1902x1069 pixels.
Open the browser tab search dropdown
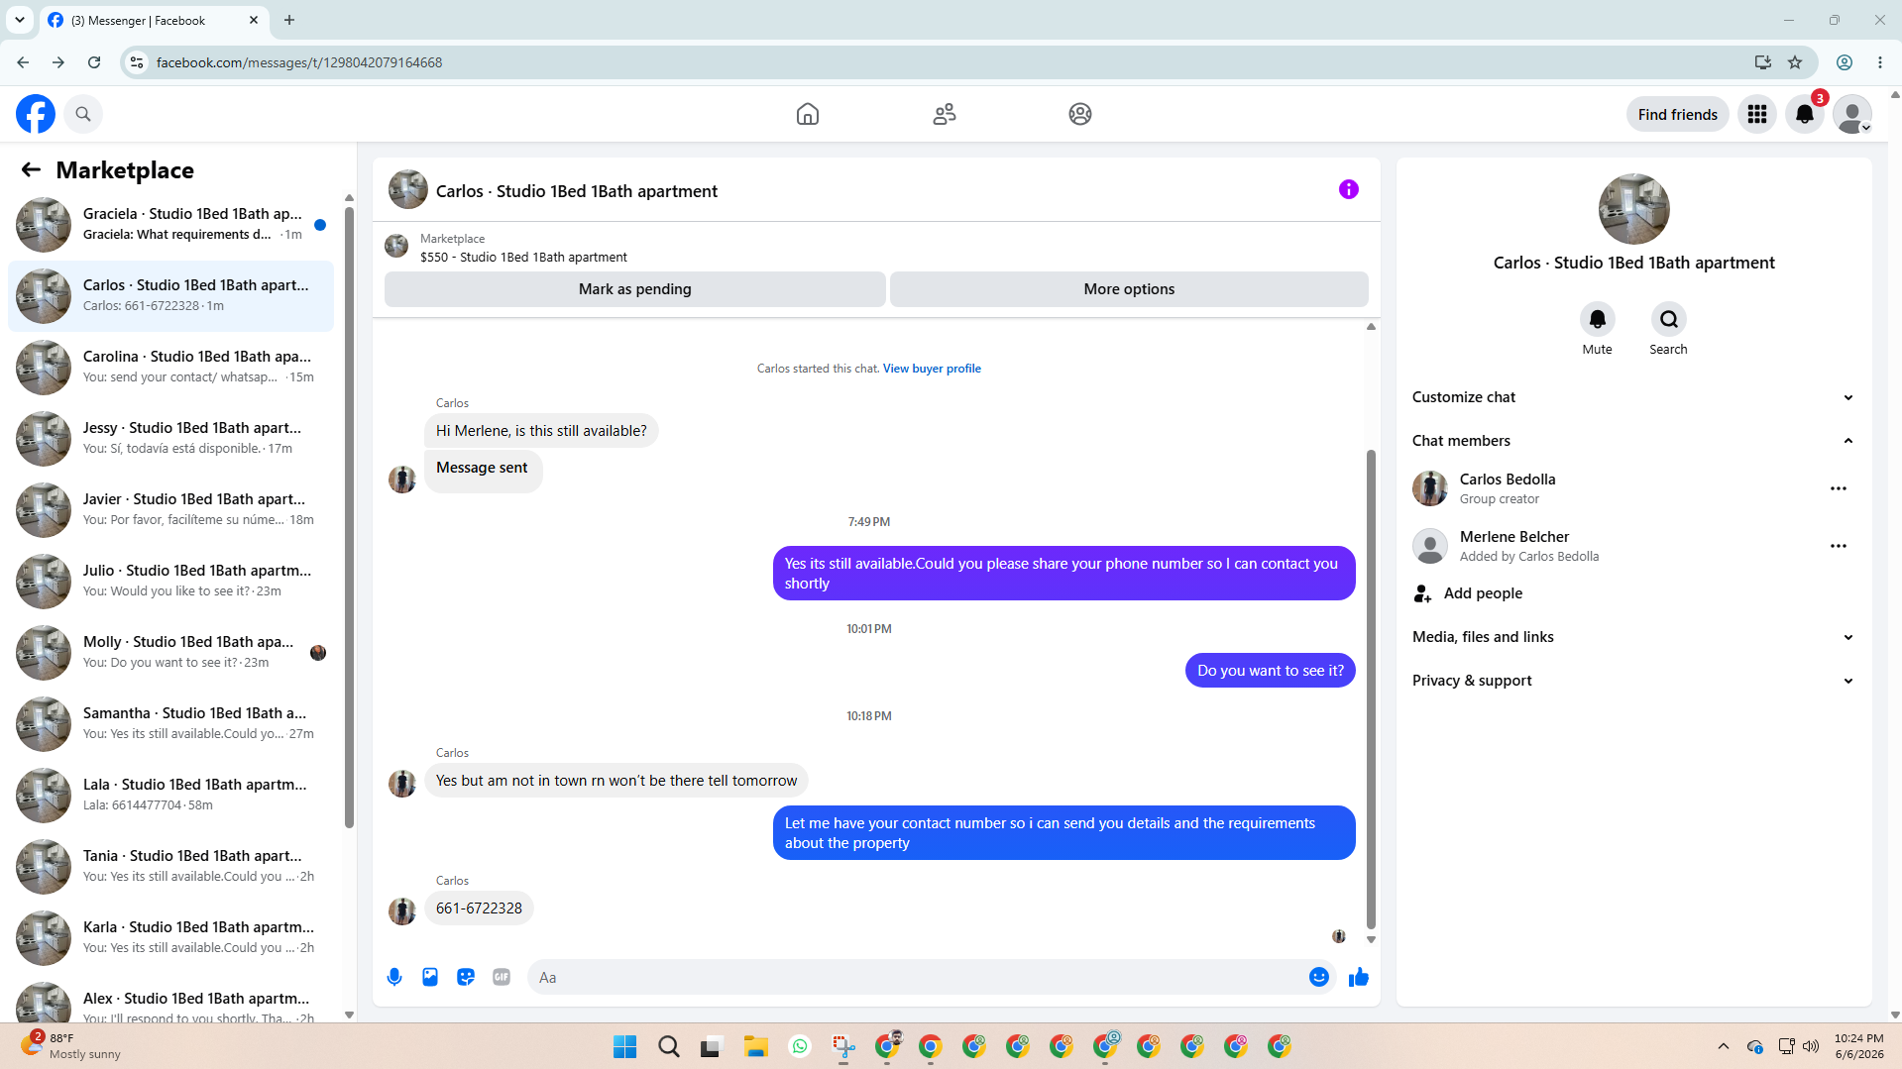20,20
